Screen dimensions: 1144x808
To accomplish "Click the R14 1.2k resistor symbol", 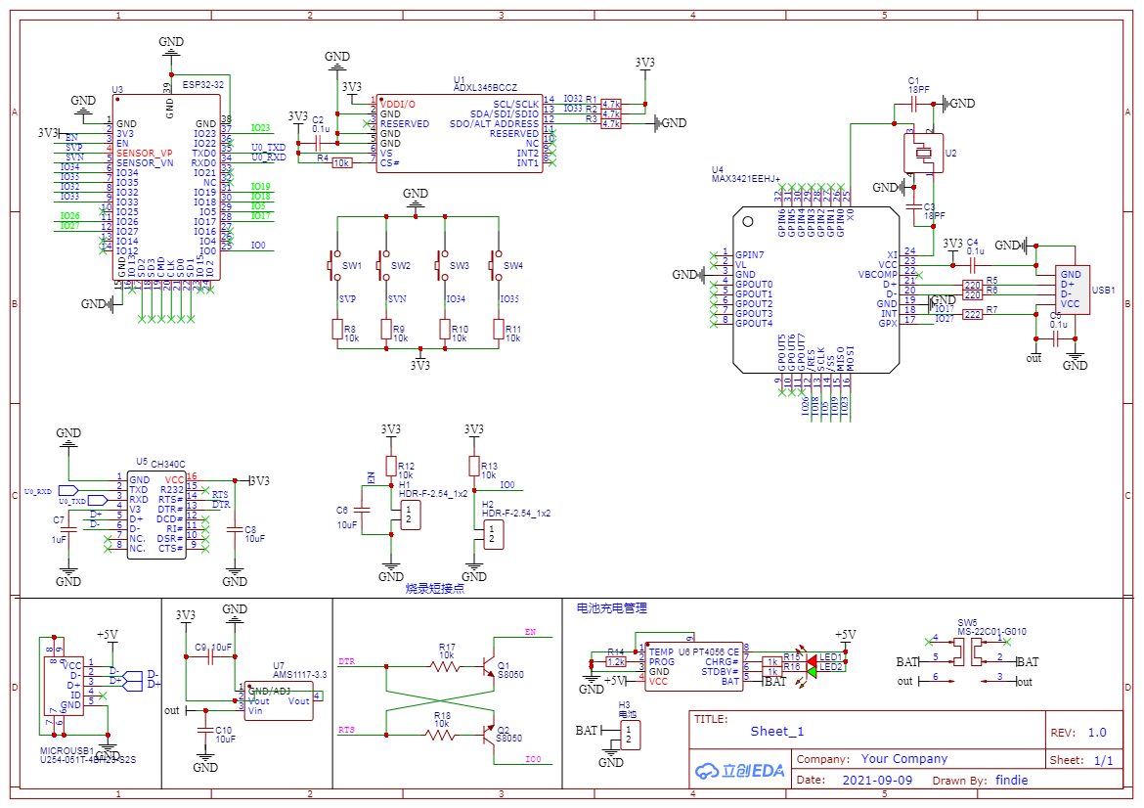I will [x=617, y=662].
